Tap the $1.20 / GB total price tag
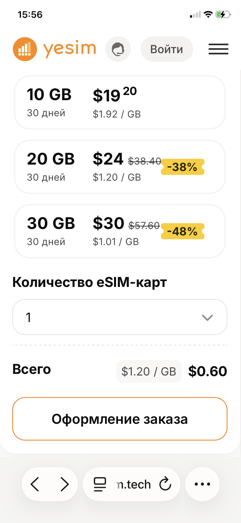The width and height of the screenshot is (241, 523). click(x=149, y=371)
